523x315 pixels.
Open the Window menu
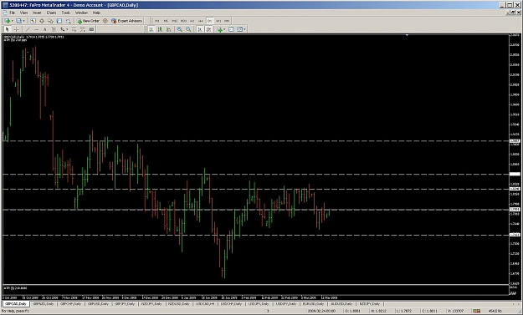[x=81, y=13]
